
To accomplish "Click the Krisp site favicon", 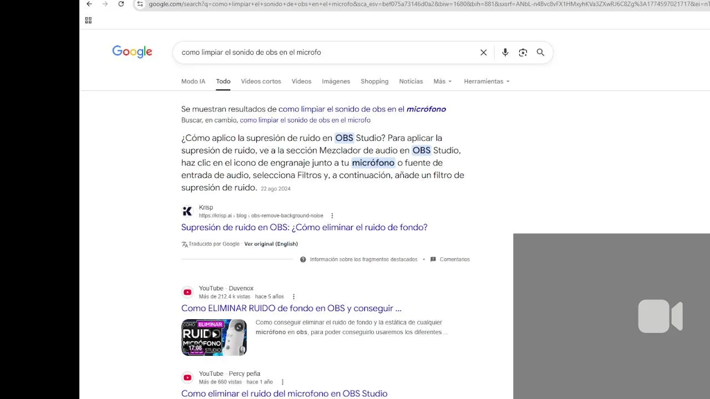I will [187, 211].
